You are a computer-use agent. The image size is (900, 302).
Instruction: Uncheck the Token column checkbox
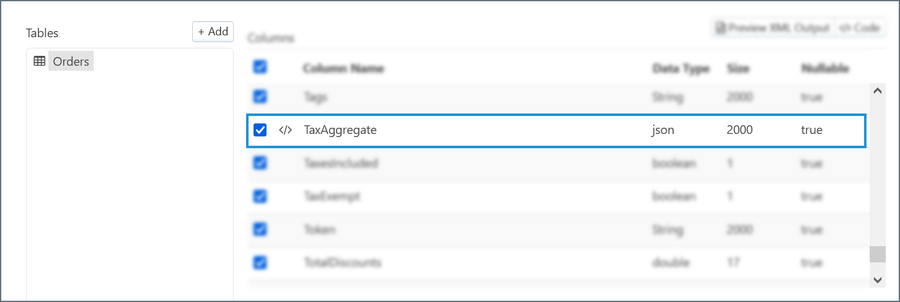[260, 229]
